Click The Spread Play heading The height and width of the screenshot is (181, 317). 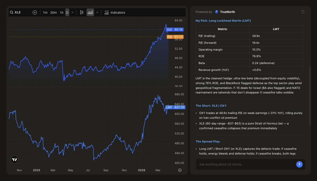point(208,142)
